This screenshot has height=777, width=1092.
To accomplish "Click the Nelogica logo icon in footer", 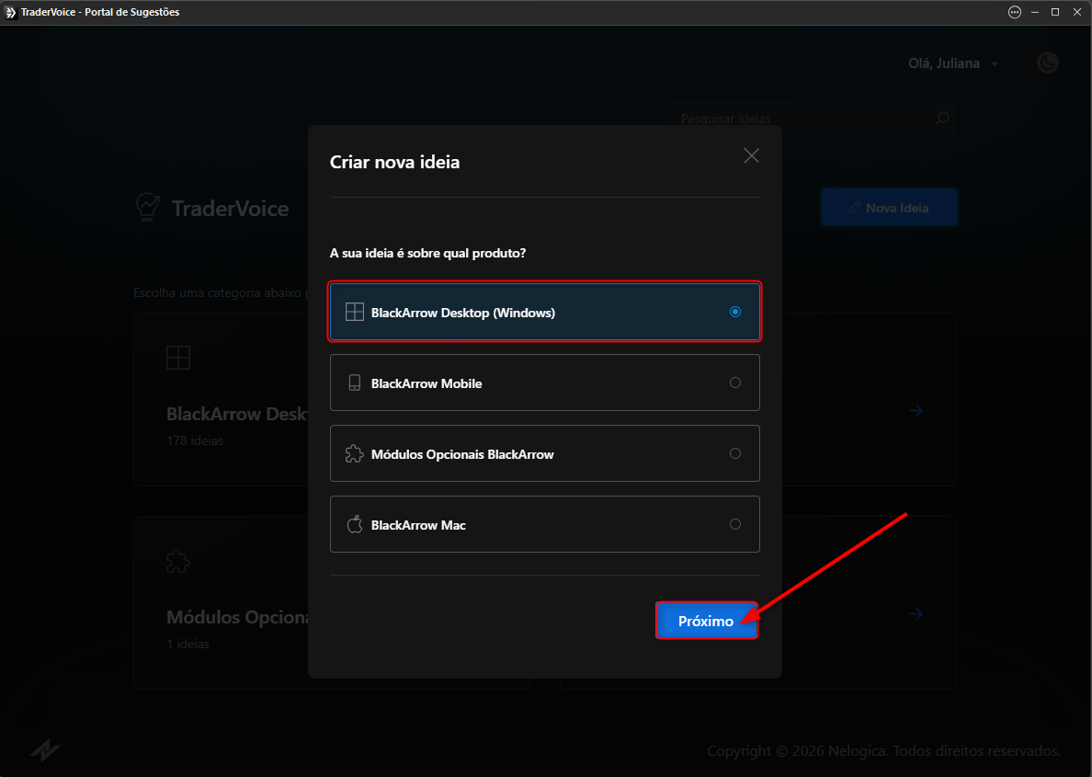I will pyautogui.click(x=45, y=749).
